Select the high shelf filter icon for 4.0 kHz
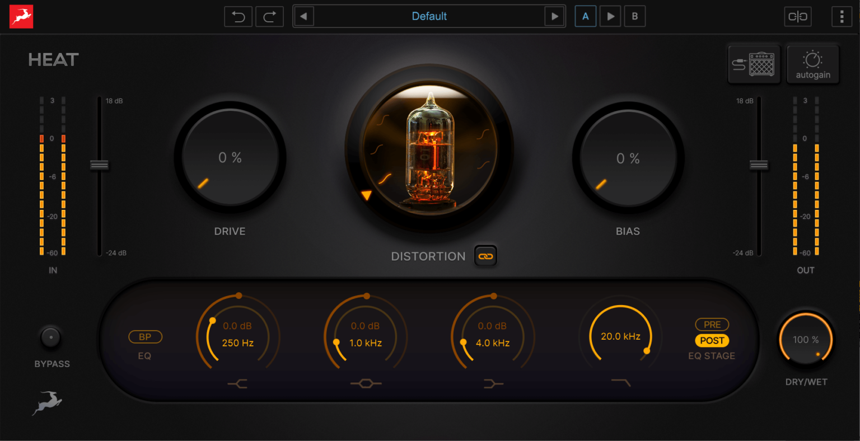 [x=492, y=384]
